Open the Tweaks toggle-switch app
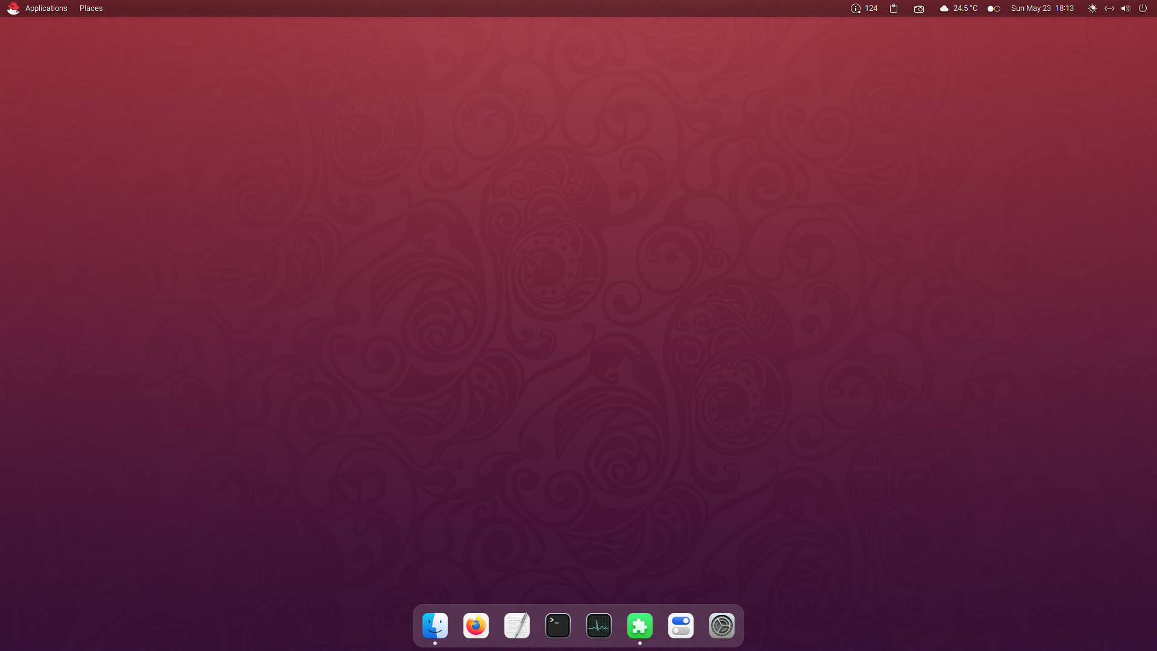This screenshot has height=651, width=1157. [681, 626]
